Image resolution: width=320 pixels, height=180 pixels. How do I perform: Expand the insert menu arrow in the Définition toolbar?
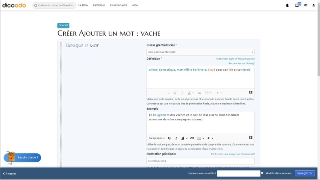click(222, 93)
